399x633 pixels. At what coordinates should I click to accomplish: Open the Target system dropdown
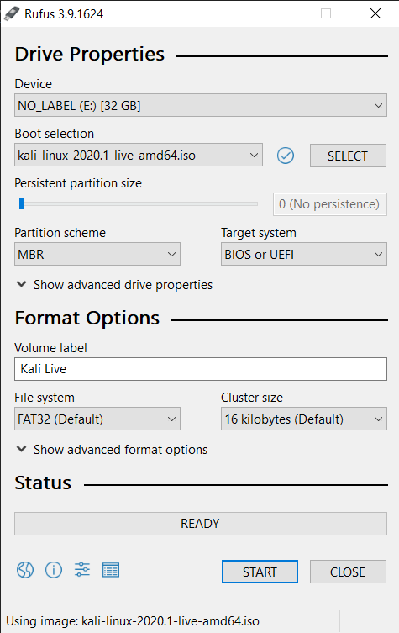304,254
